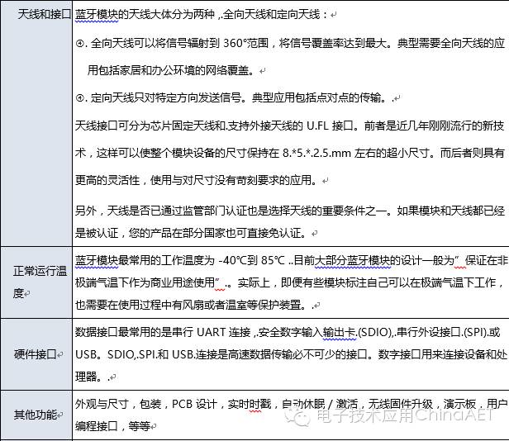Viewport: 509px width, 441px height.
Task: Click the (SDIO) abbreviation in hardware row
Action: point(374,332)
